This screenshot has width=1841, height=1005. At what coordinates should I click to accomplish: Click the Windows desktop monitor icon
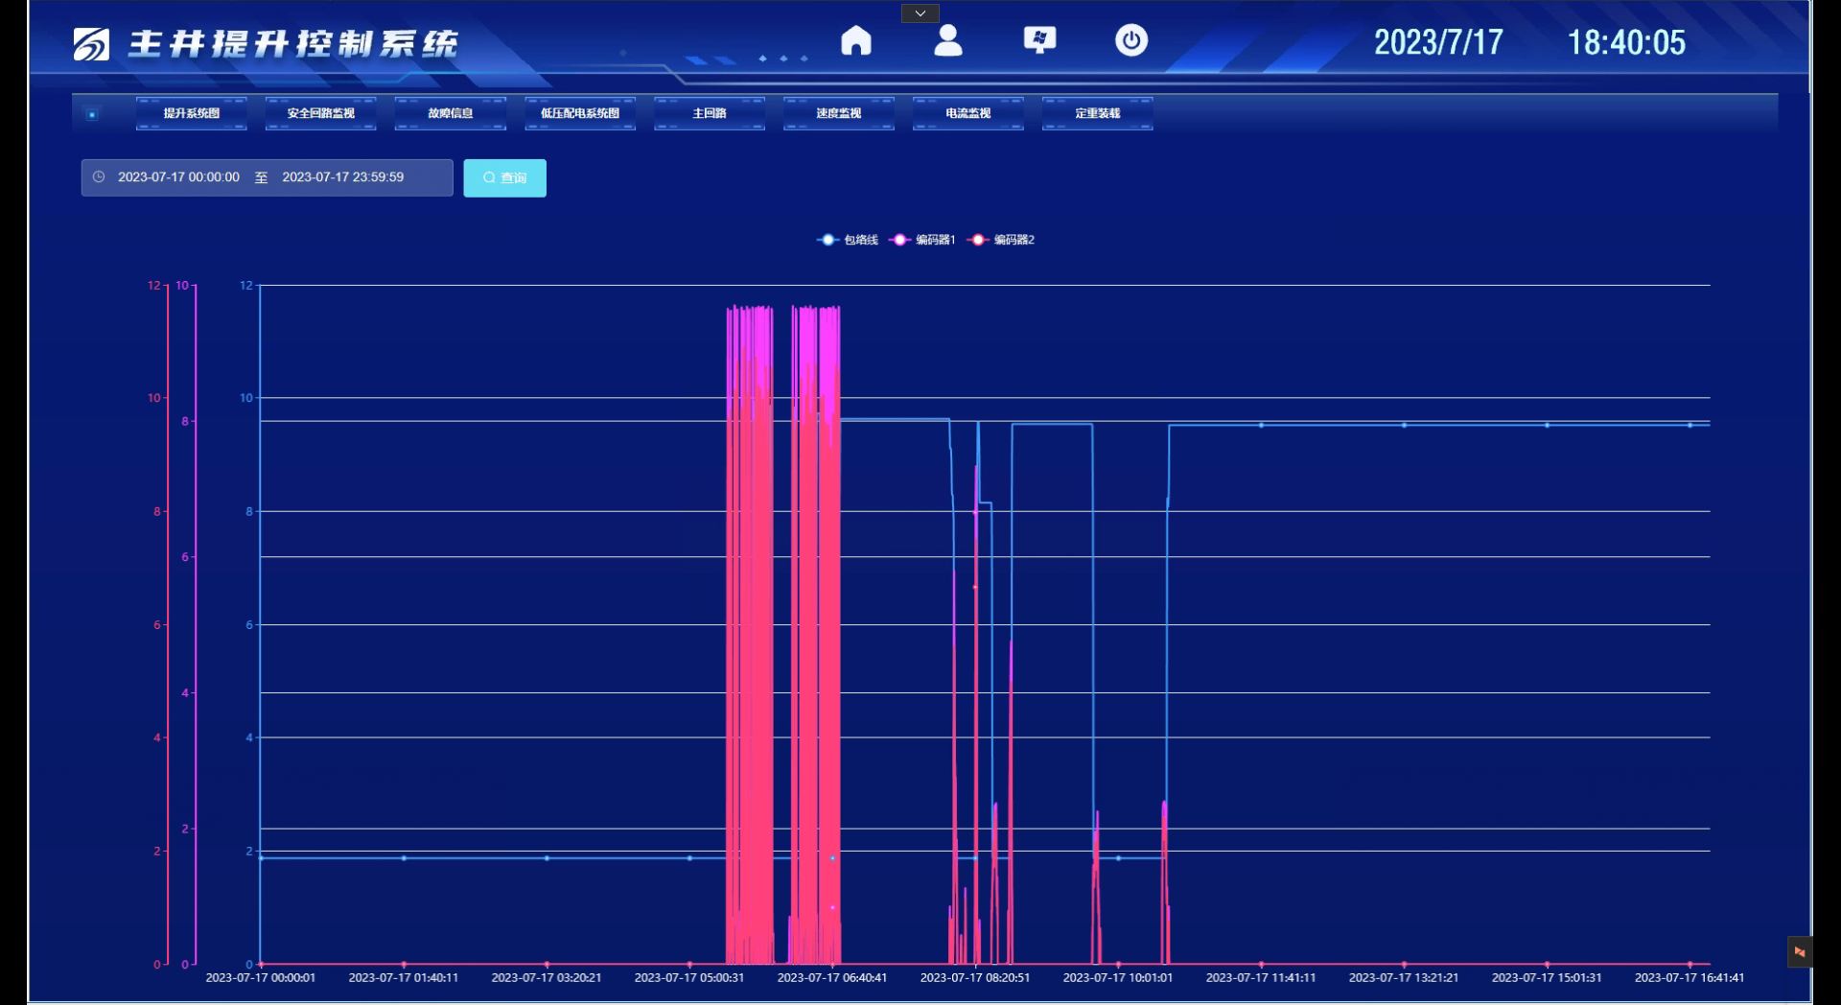pos(1039,40)
